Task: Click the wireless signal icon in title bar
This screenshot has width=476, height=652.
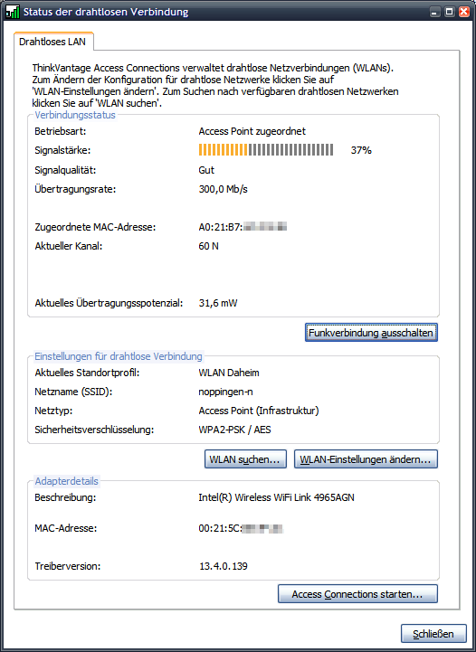Action: coord(13,12)
